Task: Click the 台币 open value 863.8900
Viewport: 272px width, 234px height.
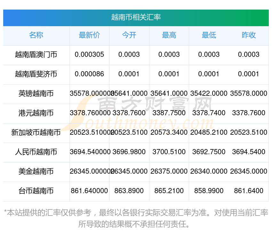Action: (x=129, y=191)
